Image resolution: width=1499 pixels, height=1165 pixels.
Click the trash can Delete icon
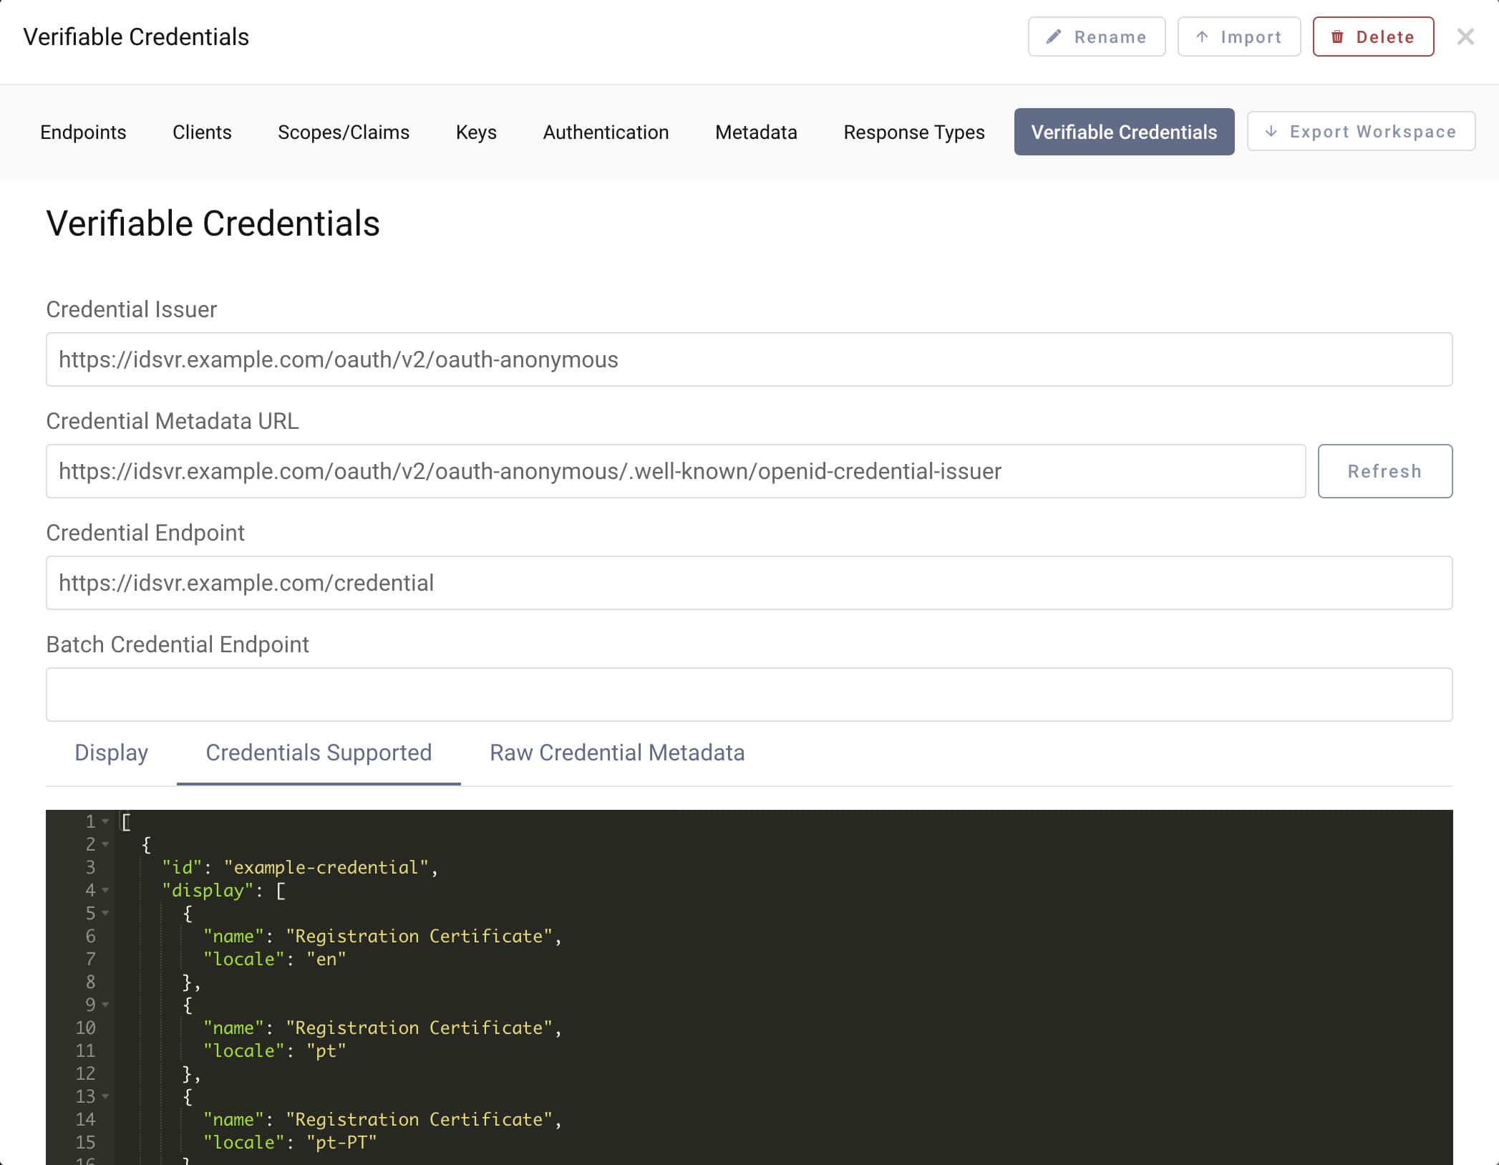coord(1338,37)
